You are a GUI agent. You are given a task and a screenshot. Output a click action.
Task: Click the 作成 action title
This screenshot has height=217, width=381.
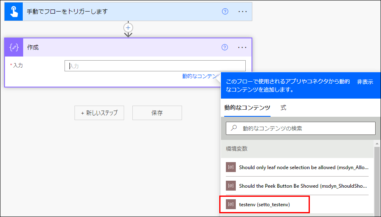click(33, 47)
